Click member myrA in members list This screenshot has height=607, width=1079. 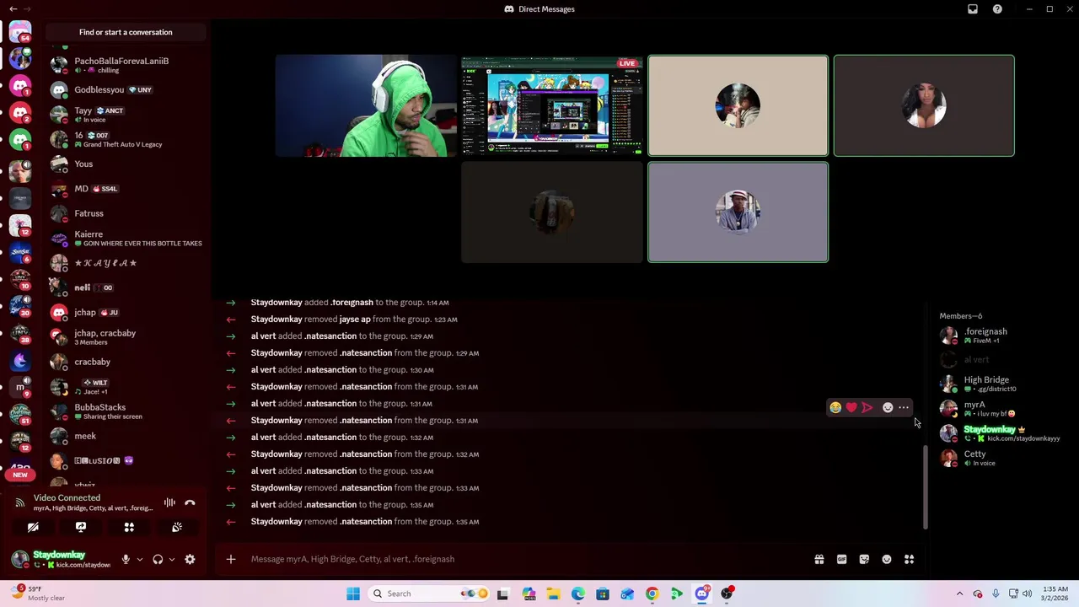[1001, 408]
